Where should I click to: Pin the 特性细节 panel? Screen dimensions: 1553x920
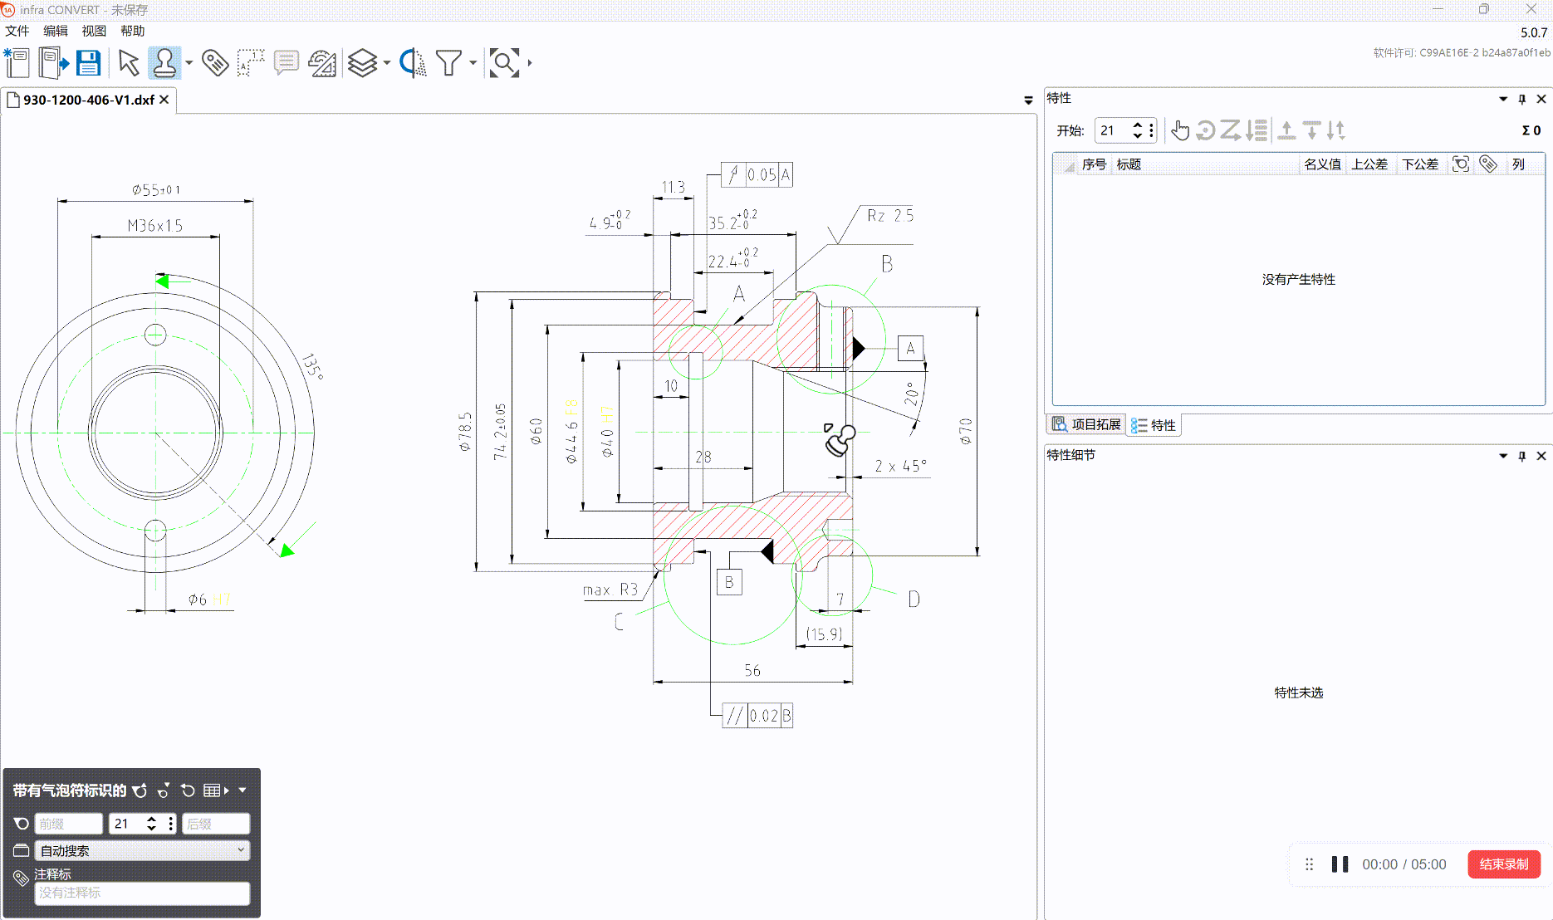(1522, 456)
